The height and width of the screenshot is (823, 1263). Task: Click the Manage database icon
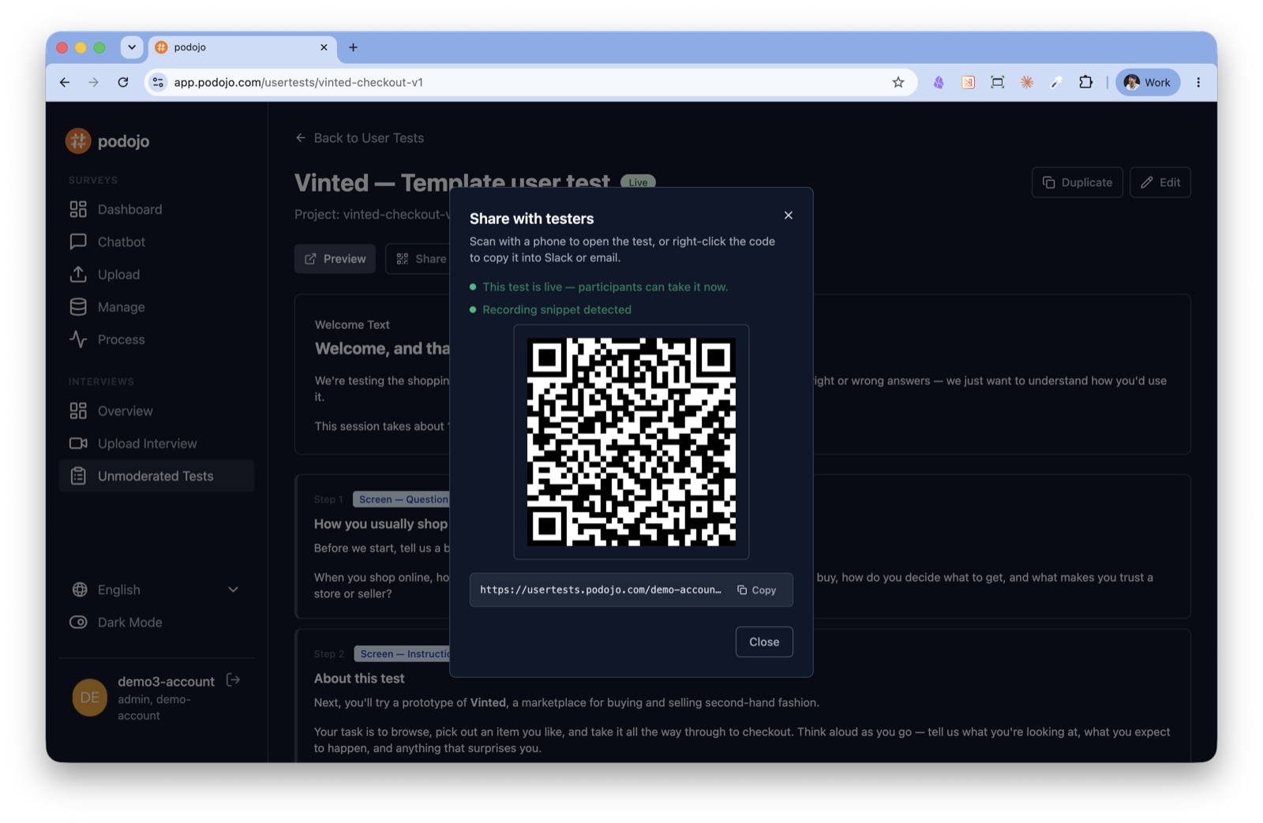78,307
